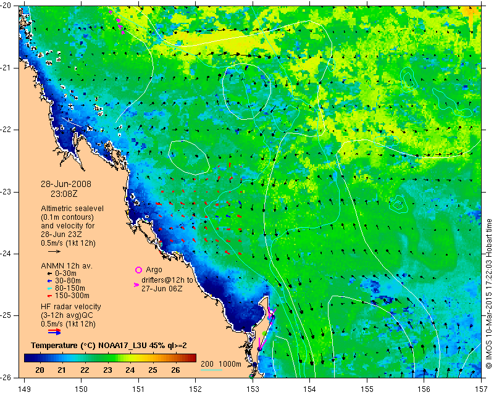
Task: Click the '30-80m' depth label
Action: pos(68,281)
